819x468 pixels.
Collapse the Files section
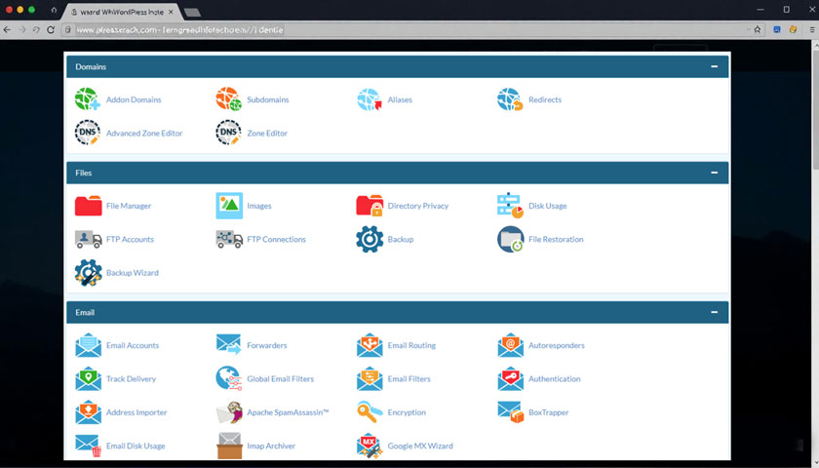pyautogui.click(x=714, y=173)
